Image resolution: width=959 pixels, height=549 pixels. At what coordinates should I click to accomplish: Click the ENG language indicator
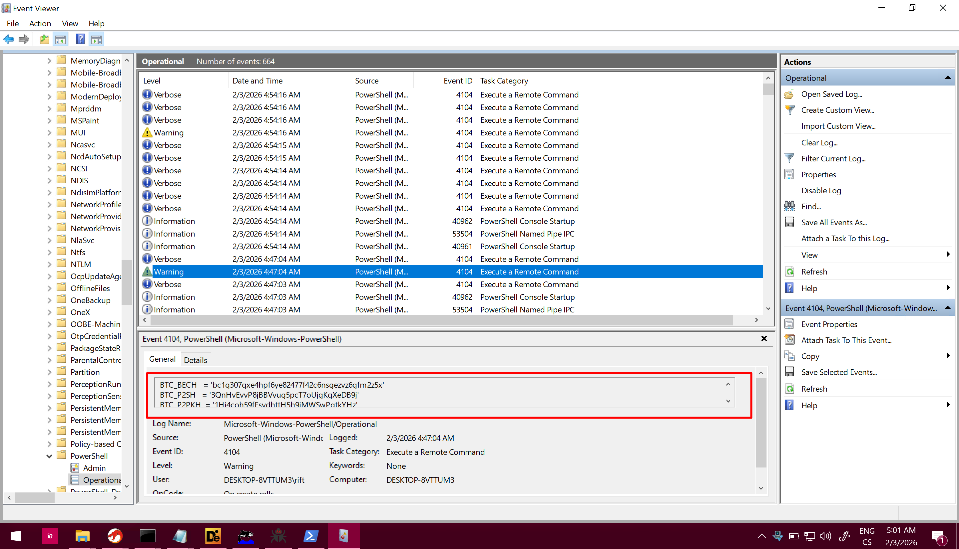tap(866, 531)
